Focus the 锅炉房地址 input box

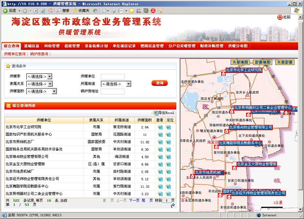113,92
